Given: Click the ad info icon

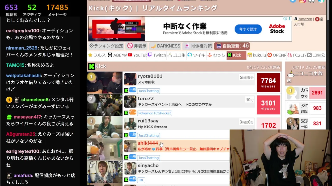Looking at the screenshot, I should coord(285,19).
